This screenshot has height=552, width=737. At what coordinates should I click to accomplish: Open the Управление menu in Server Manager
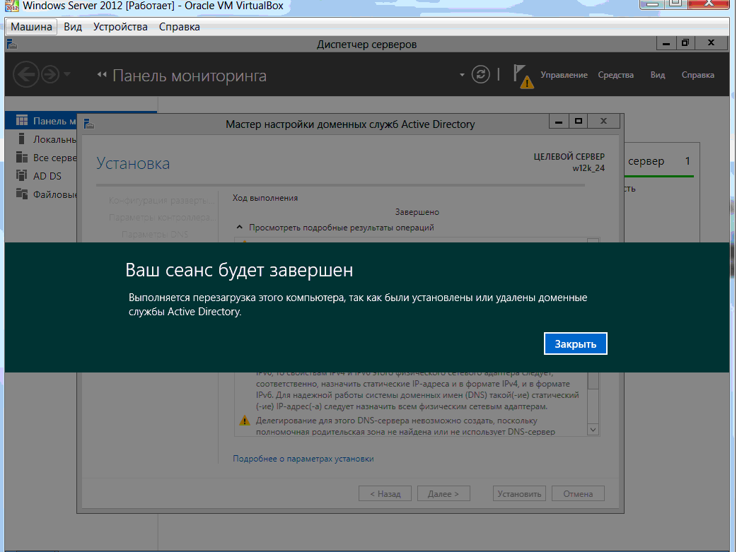tap(564, 75)
